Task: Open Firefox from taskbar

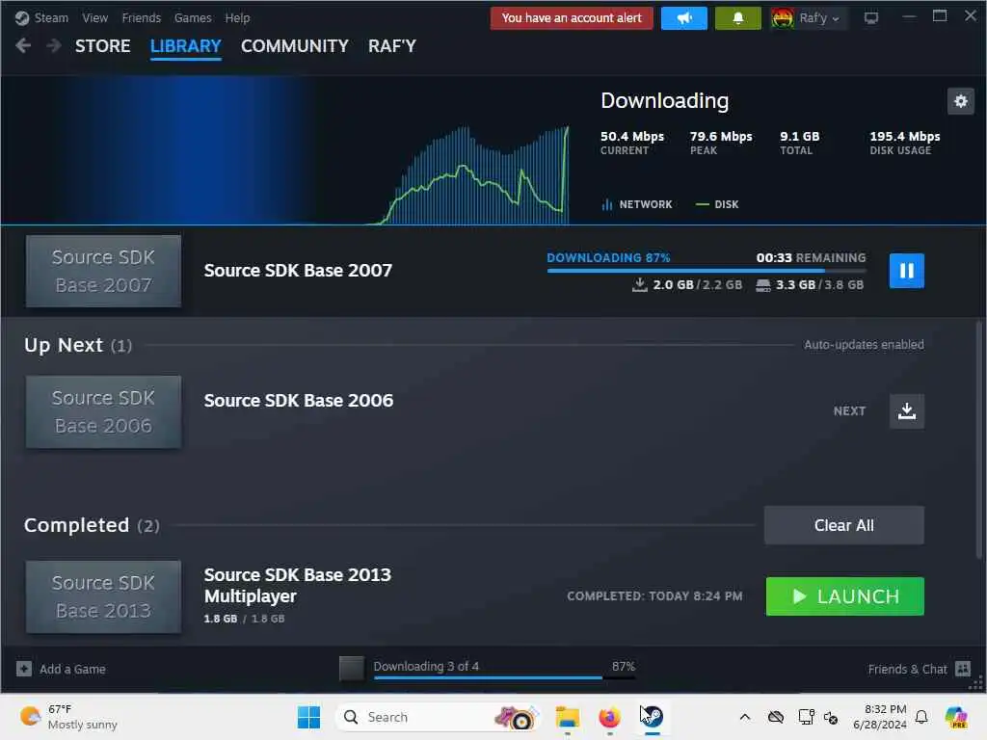Action: 609,717
